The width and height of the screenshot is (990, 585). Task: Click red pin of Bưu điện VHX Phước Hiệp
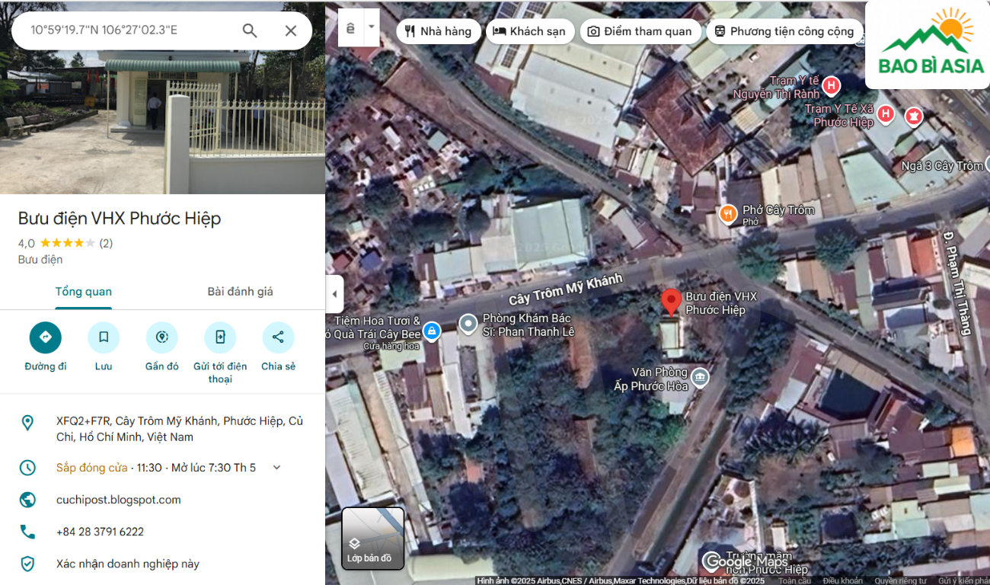(x=670, y=302)
